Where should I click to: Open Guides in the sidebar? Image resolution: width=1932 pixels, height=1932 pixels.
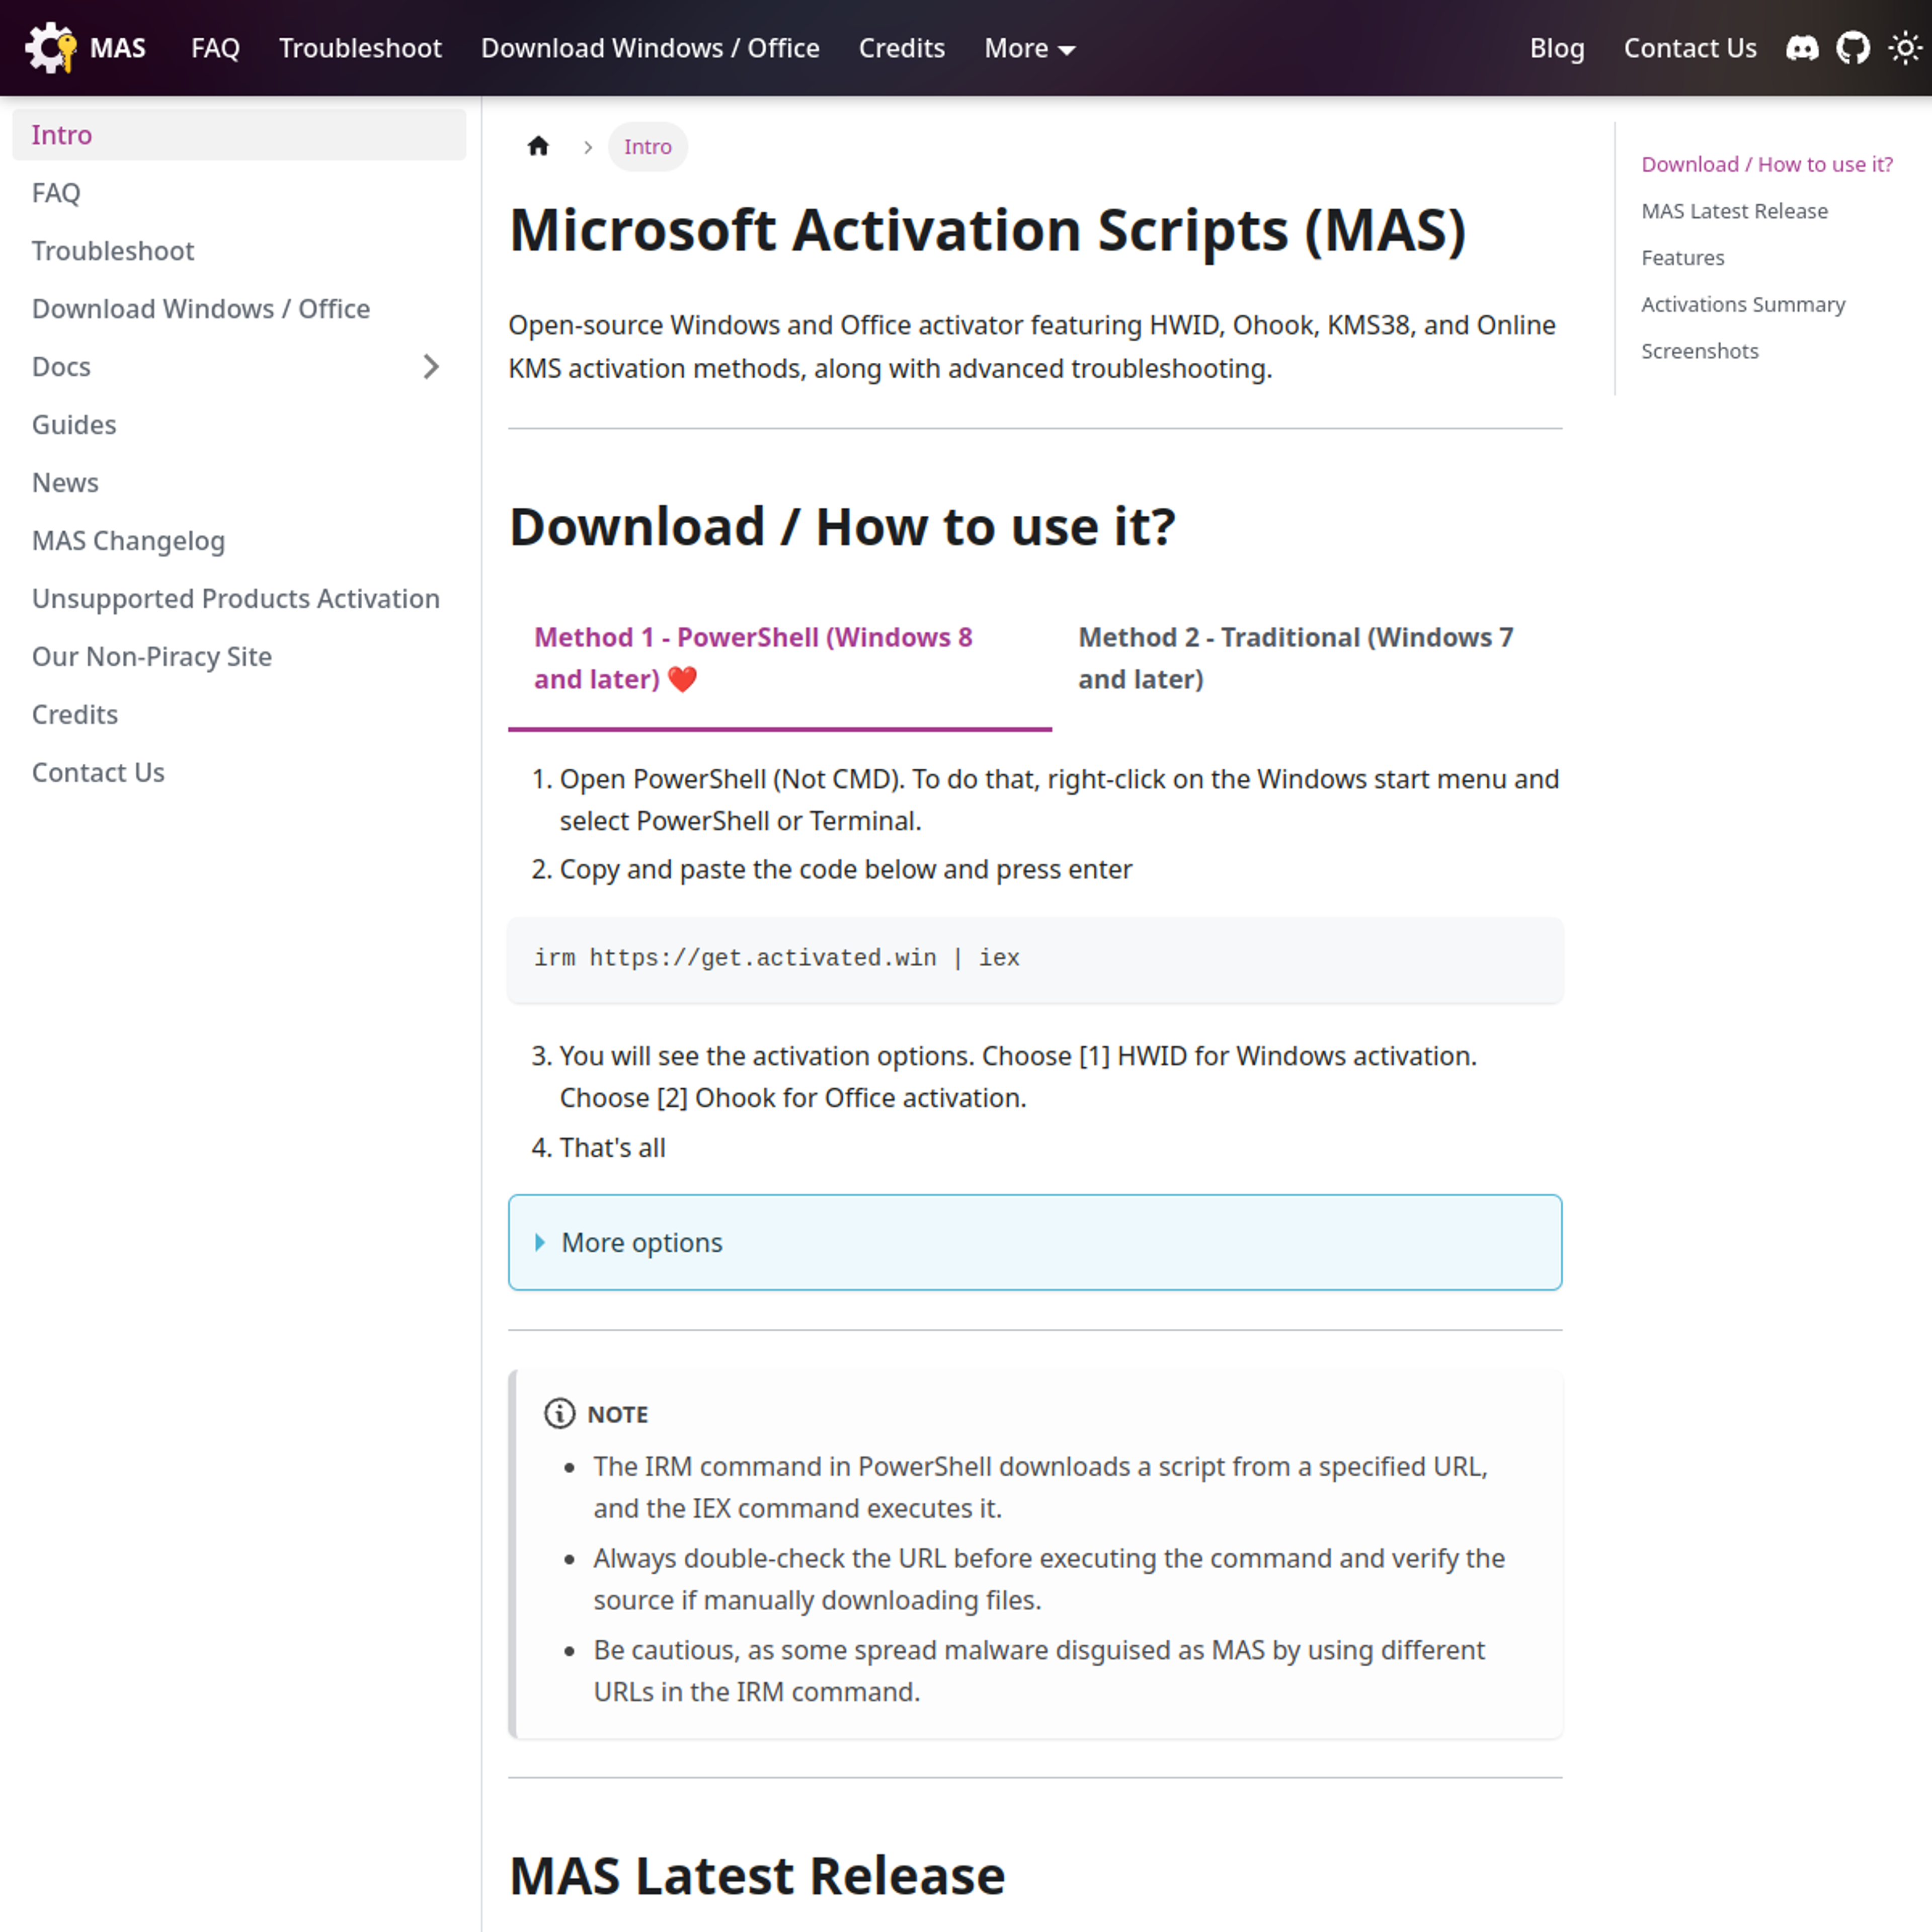coord(239,425)
